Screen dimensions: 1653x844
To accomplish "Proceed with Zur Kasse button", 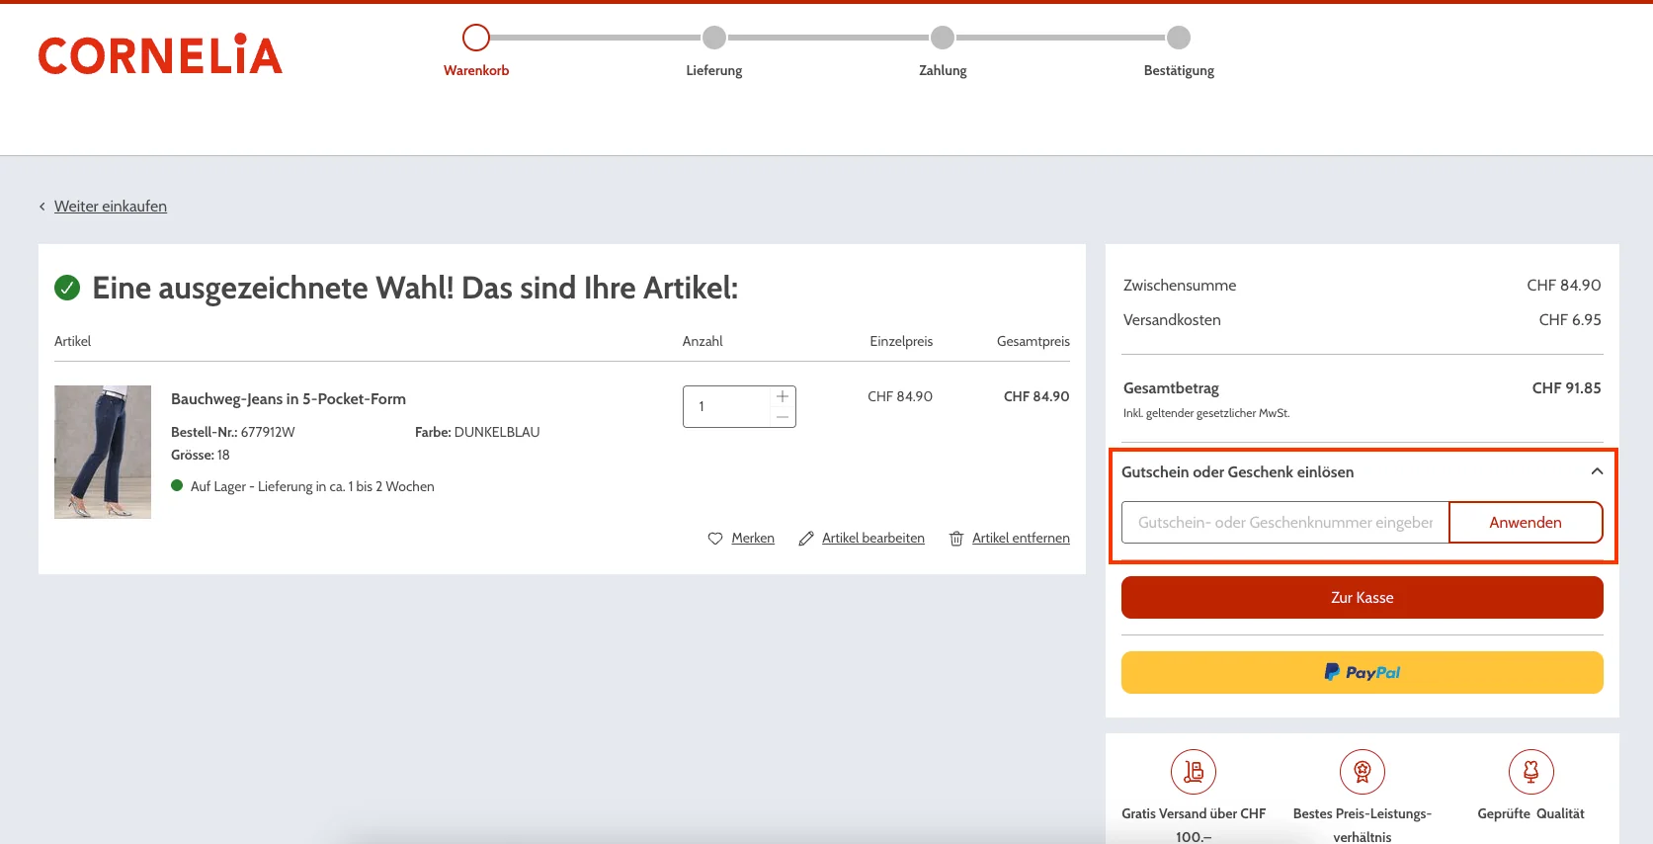I will click(x=1362, y=598).
